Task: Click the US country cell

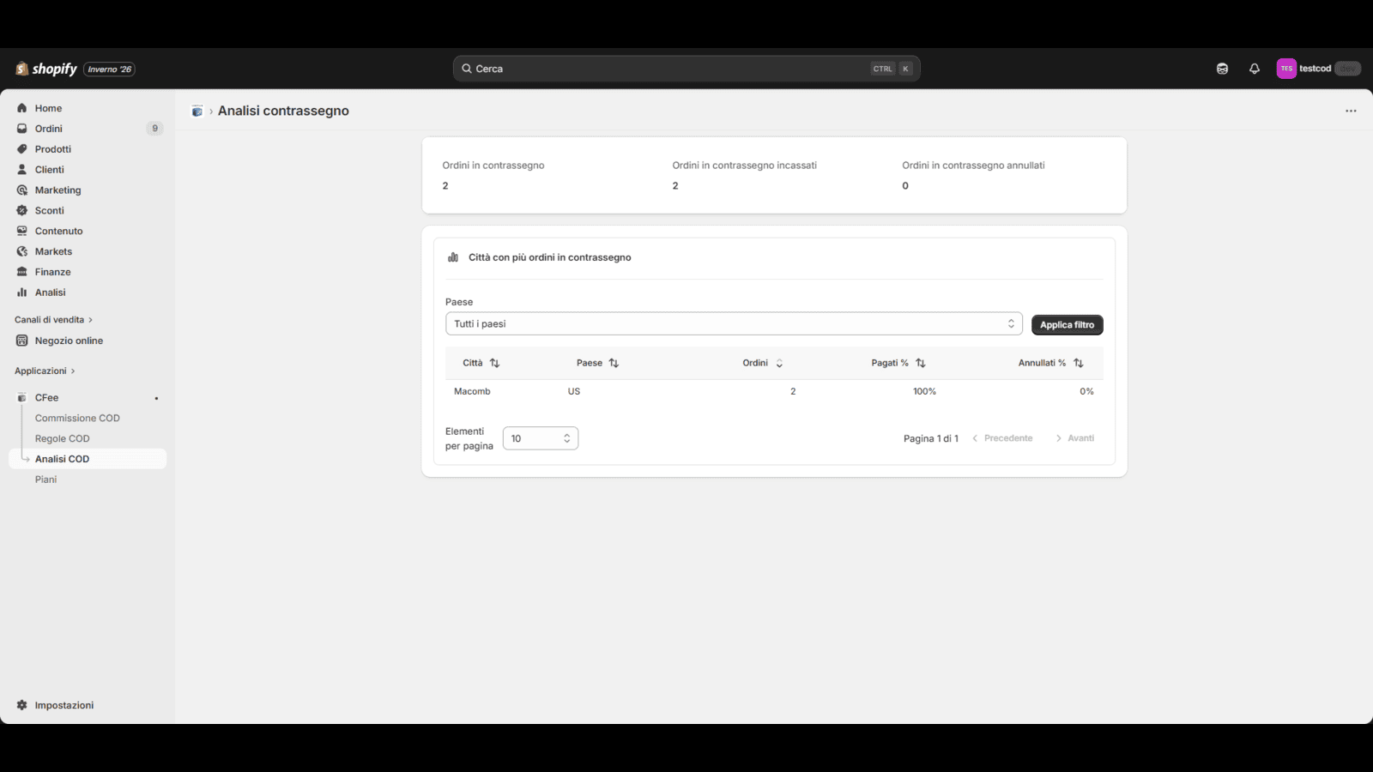Action: [x=574, y=391]
